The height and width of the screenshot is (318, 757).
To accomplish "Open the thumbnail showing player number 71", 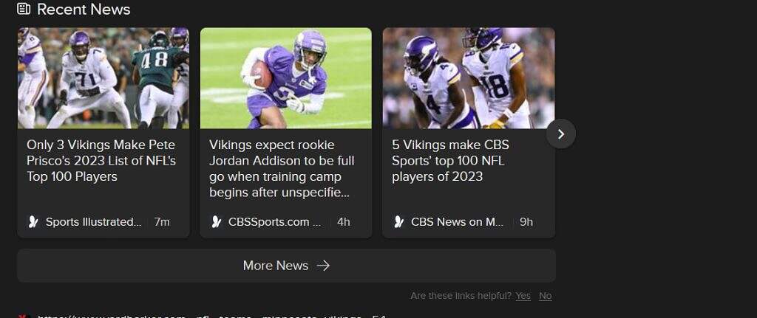I will click(x=103, y=78).
